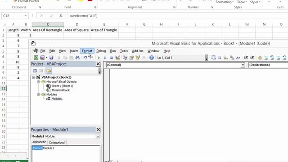Screen dimensions: 288x162
Task: Open the Edit menu in VBA editor
Action: coord(52,51)
